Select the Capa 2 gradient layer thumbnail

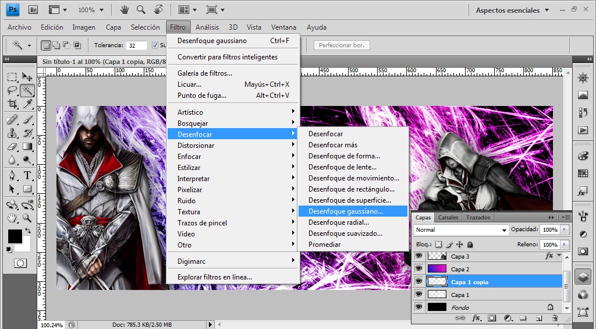(437, 268)
